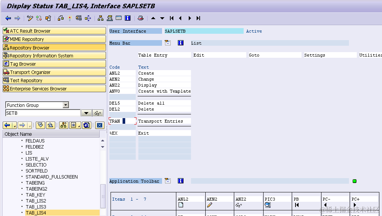Click the Menu Bar expand icon
The width and height of the screenshot is (382, 216).
pos(168,43)
